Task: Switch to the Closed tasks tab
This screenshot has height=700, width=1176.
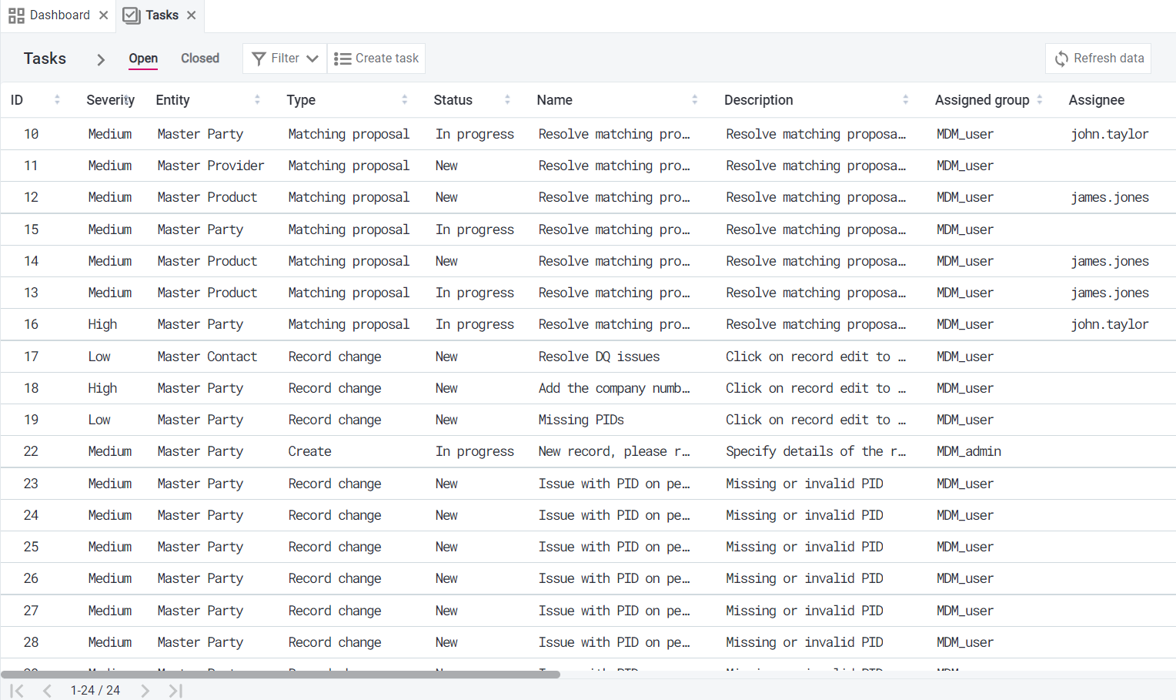Action: (x=200, y=59)
